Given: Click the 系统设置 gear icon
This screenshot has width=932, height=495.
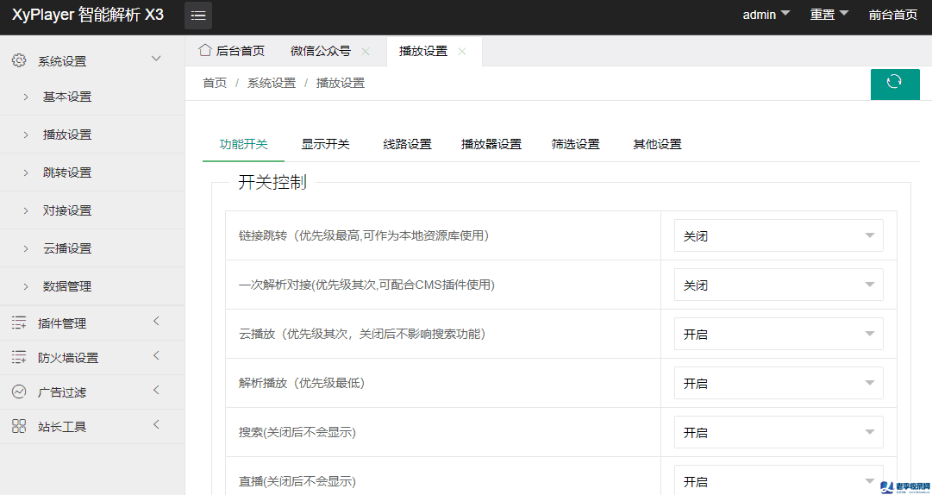Looking at the screenshot, I should (19, 61).
